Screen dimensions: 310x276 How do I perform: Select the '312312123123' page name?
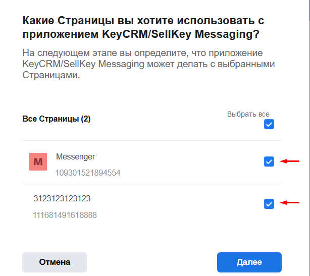pos(62,199)
